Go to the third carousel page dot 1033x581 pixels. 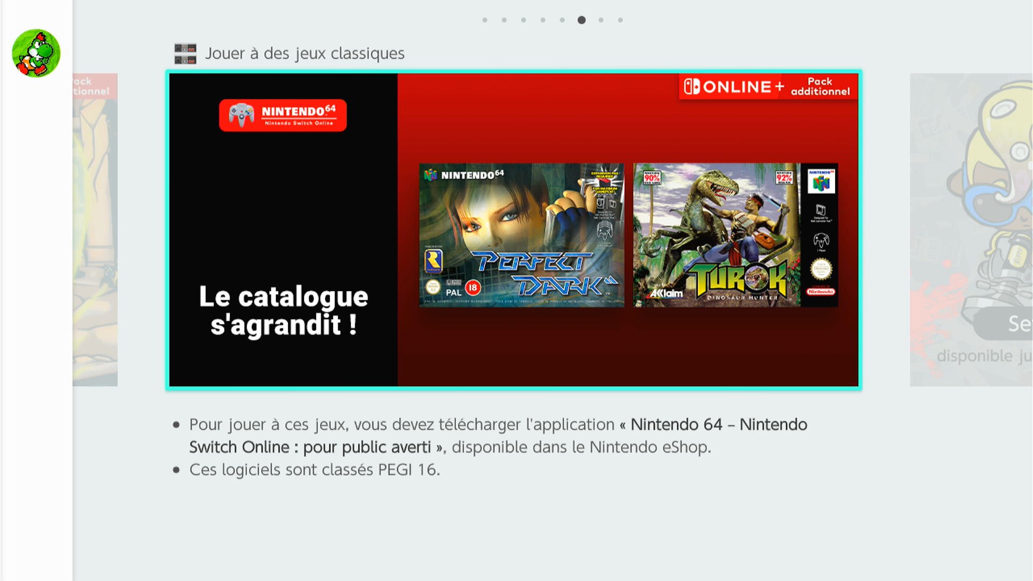(x=523, y=20)
